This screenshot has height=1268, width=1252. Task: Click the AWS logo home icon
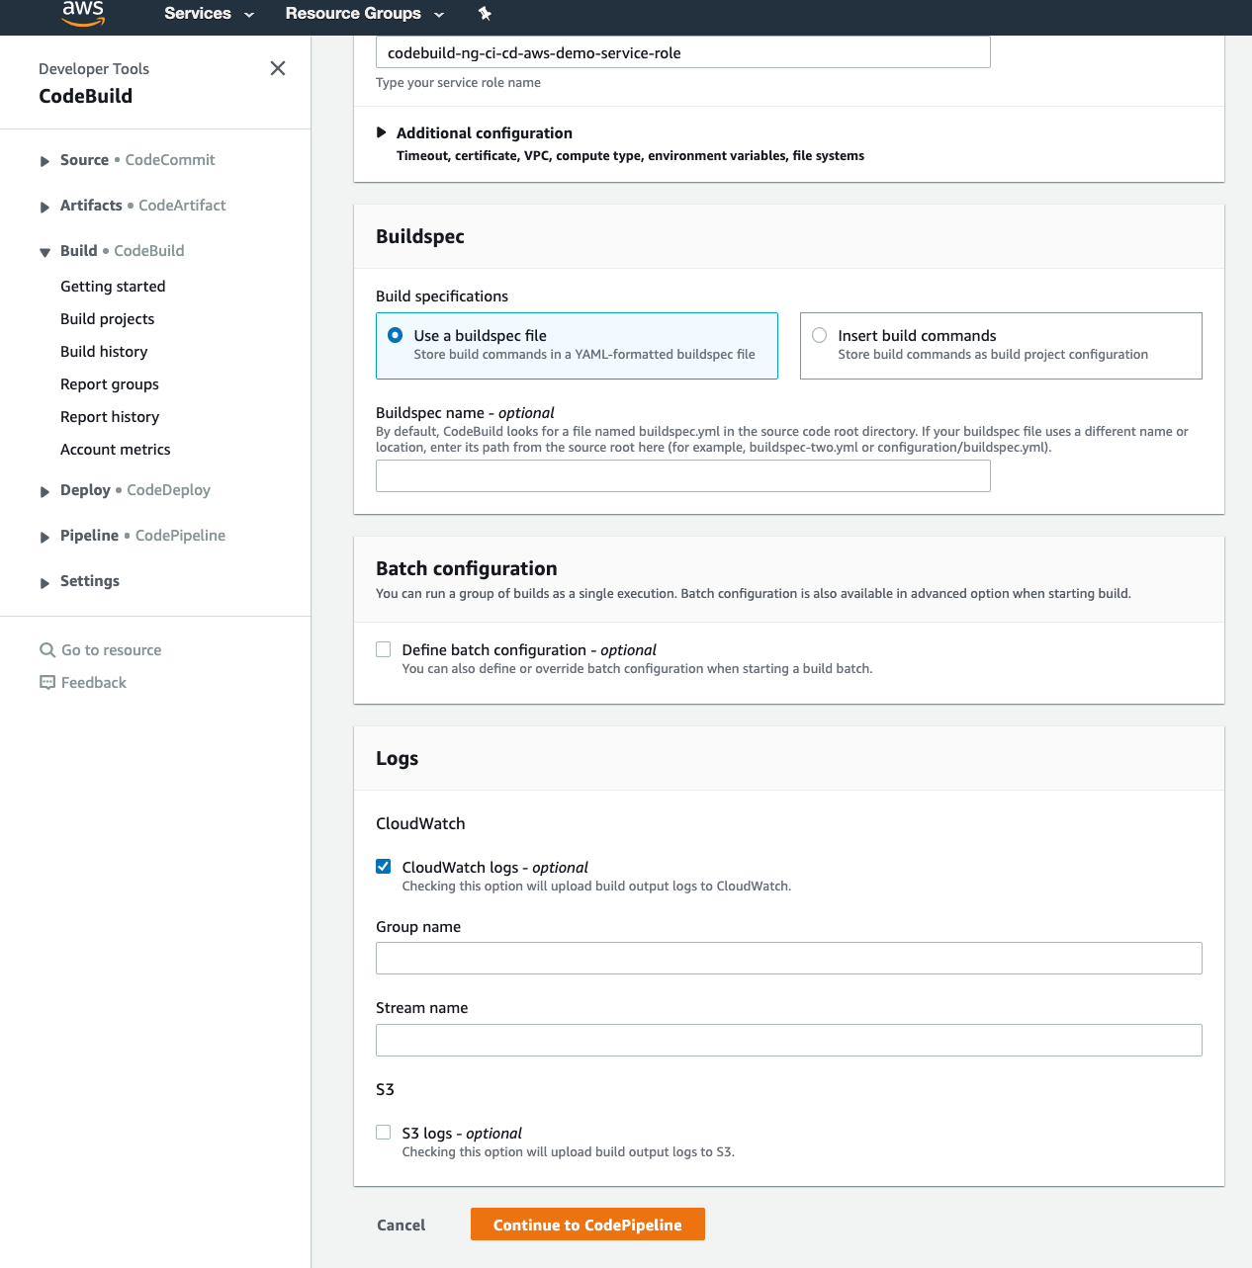coord(83,13)
